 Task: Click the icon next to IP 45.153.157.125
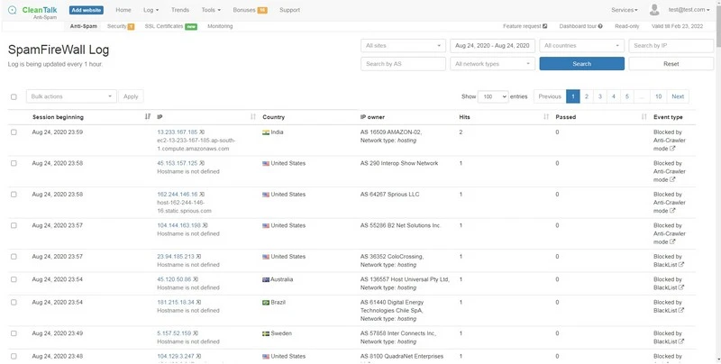pyautogui.click(x=202, y=163)
